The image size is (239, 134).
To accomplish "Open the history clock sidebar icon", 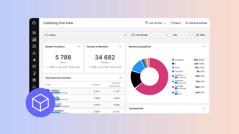I will [34, 80].
